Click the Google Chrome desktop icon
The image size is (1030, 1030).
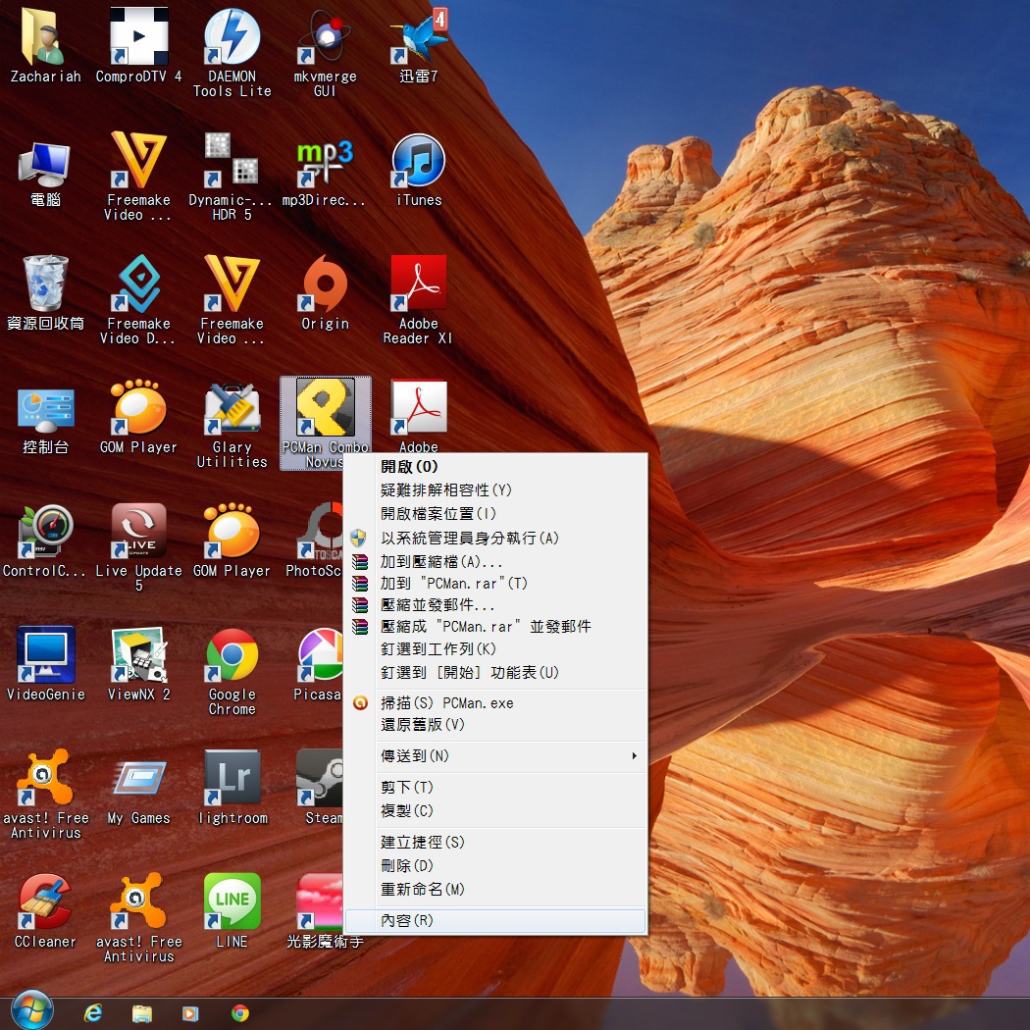tap(232, 671)
